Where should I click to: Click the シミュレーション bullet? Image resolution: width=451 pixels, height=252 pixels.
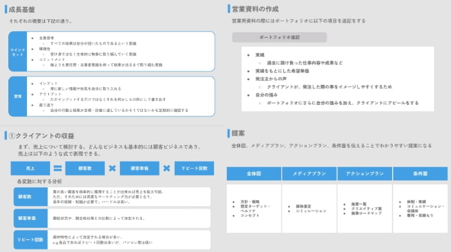click(x=311, y=211)
